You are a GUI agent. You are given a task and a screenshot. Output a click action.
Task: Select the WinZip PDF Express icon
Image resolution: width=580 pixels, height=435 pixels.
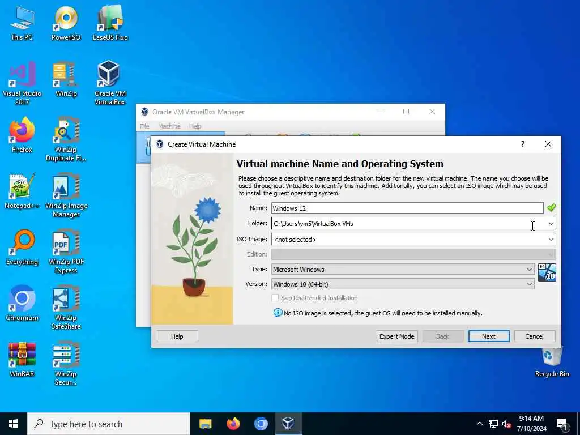pos(66,251)
